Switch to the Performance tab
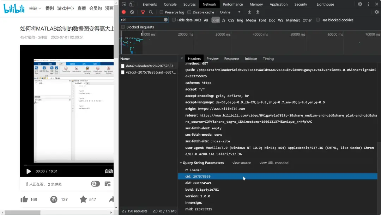 (233, 4)
